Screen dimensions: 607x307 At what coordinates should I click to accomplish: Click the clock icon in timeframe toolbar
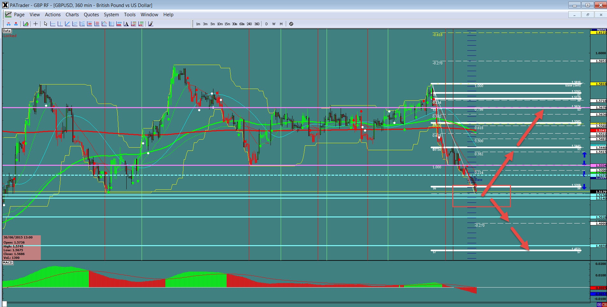291,24
